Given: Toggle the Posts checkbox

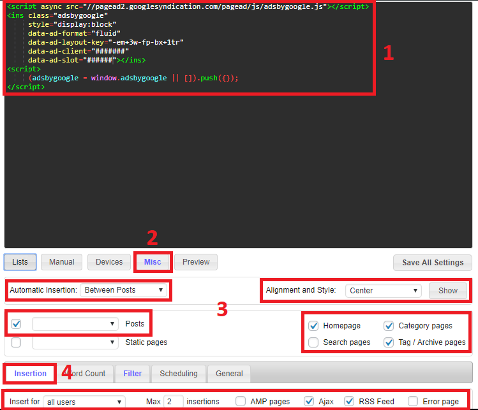Looking at the screenshot, I should [16, 324].
